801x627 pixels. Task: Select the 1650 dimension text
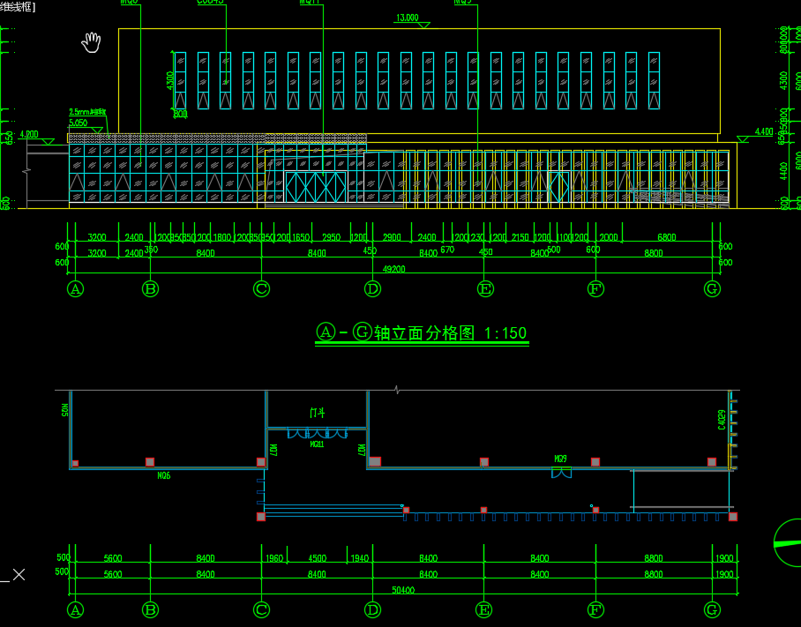(x=301, y=237)
